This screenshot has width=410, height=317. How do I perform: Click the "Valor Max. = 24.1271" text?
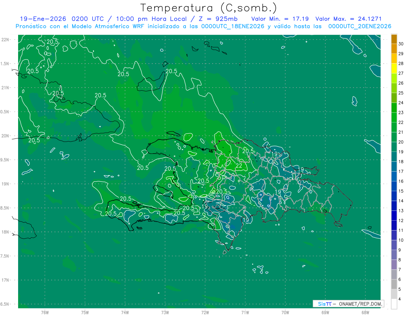[348, 19]
